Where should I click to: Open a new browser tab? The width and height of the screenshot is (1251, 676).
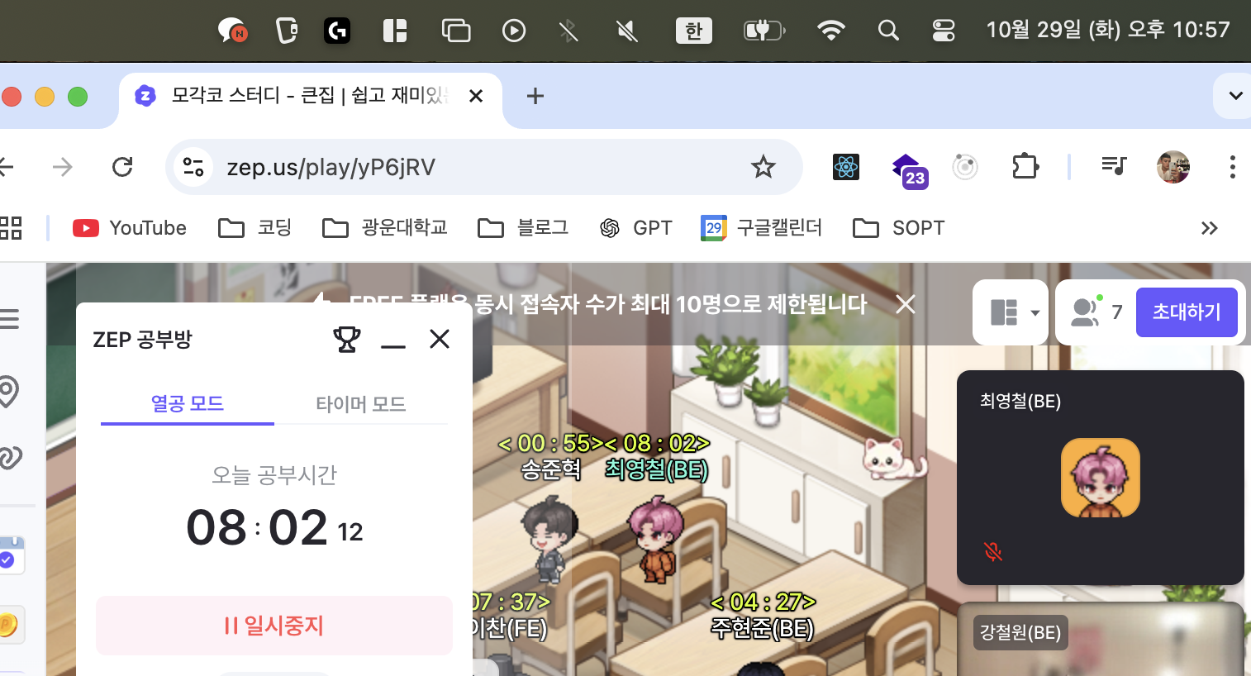click(x=535, y=96)
